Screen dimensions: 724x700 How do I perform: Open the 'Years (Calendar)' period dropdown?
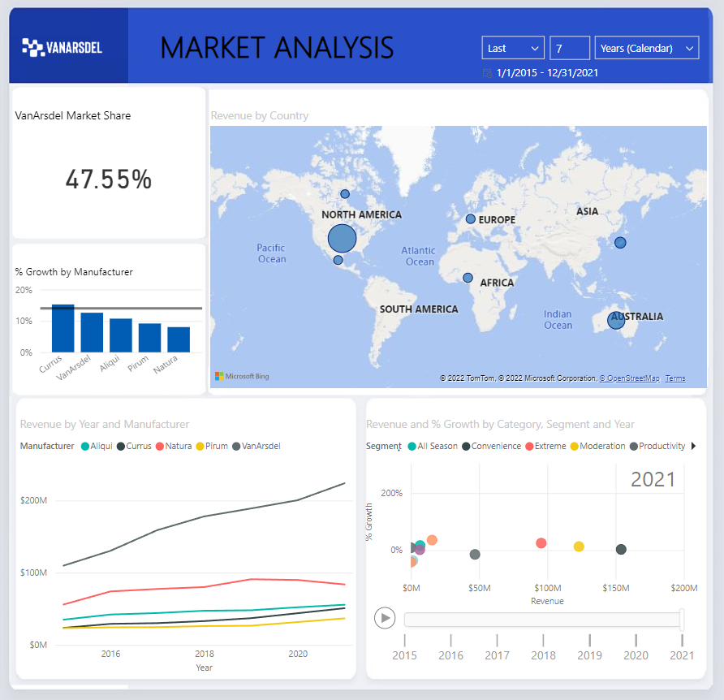(647, 48)
